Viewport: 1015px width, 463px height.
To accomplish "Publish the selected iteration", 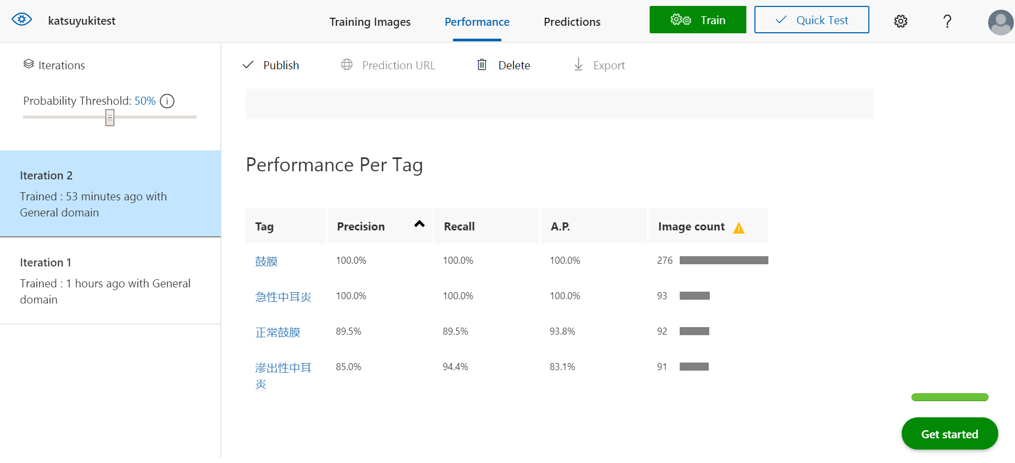I will pyautogui.click(x=271, y=65).
